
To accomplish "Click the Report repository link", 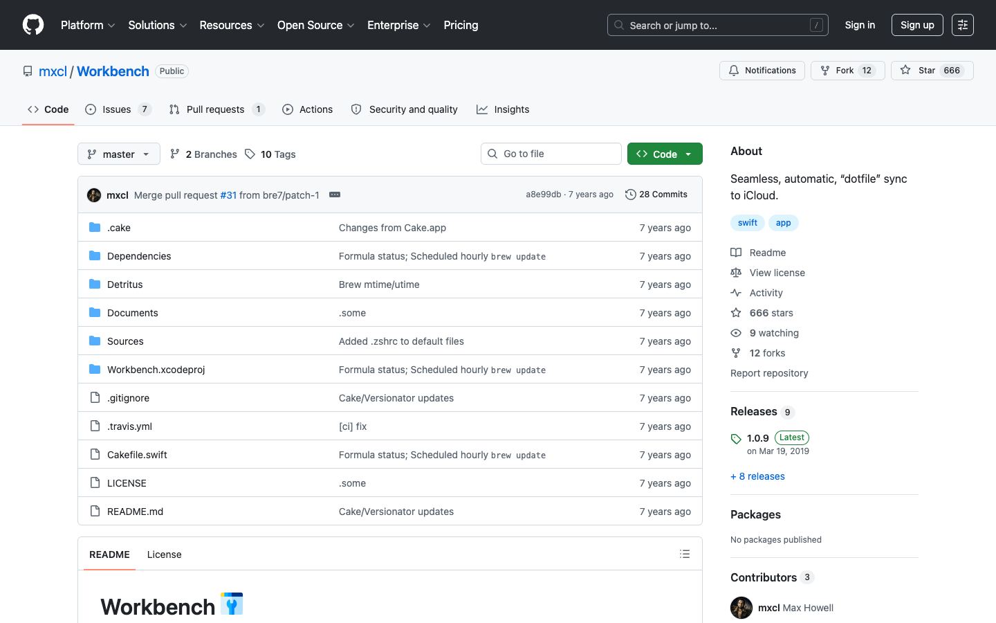I will [769, 373].
